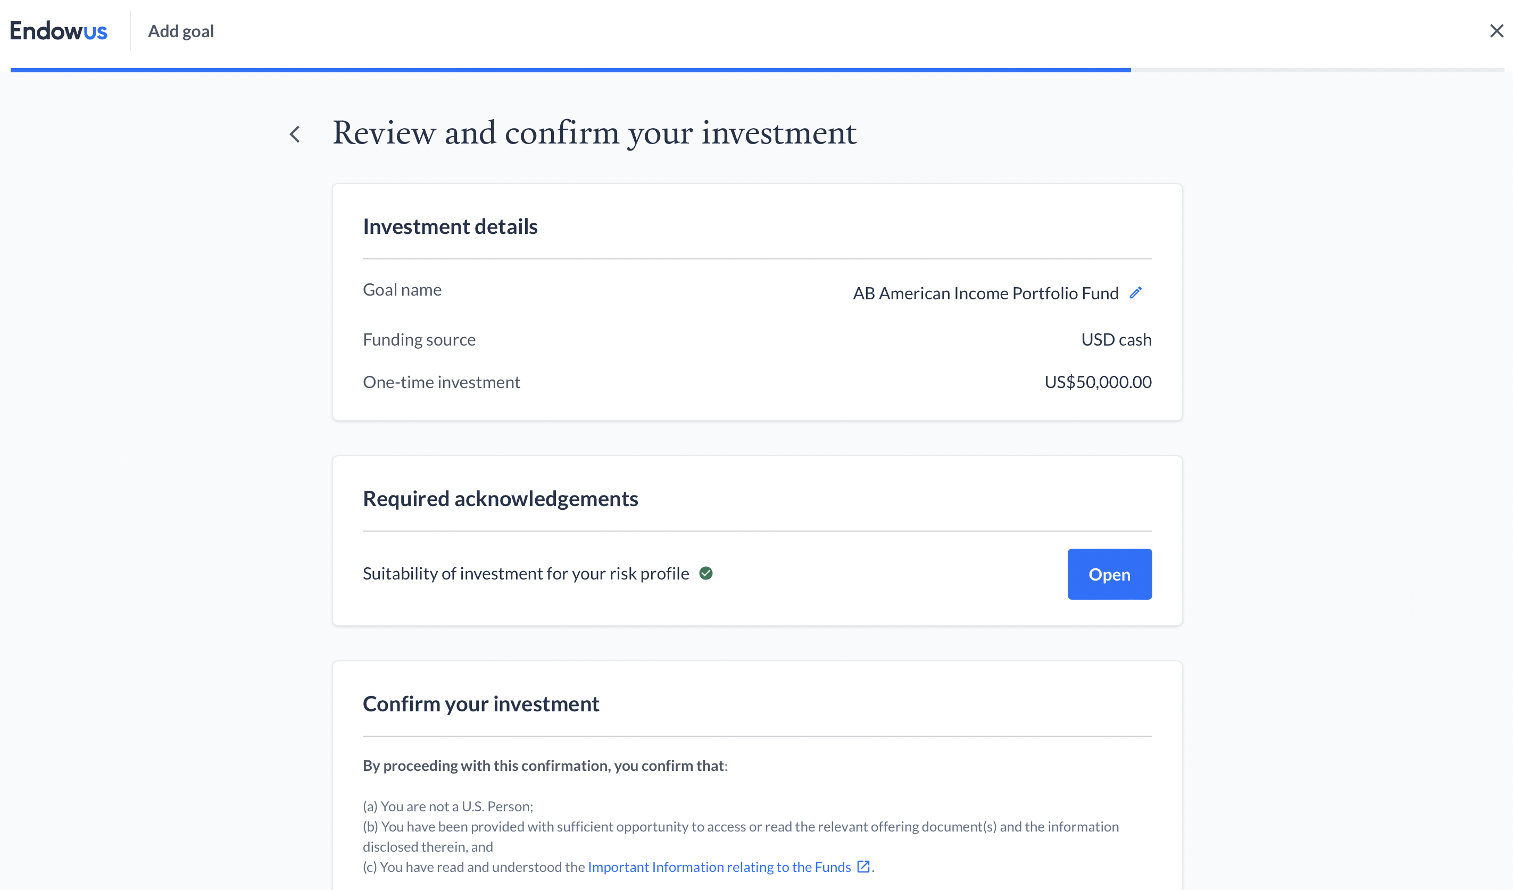Image resolution: width=1513 pixels, height=890 pixels.
Task: Open Important Information relating to the Funds
Action: coord(719,867)
